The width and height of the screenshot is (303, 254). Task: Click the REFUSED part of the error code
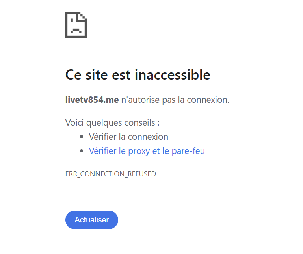[x=141, y=174]
